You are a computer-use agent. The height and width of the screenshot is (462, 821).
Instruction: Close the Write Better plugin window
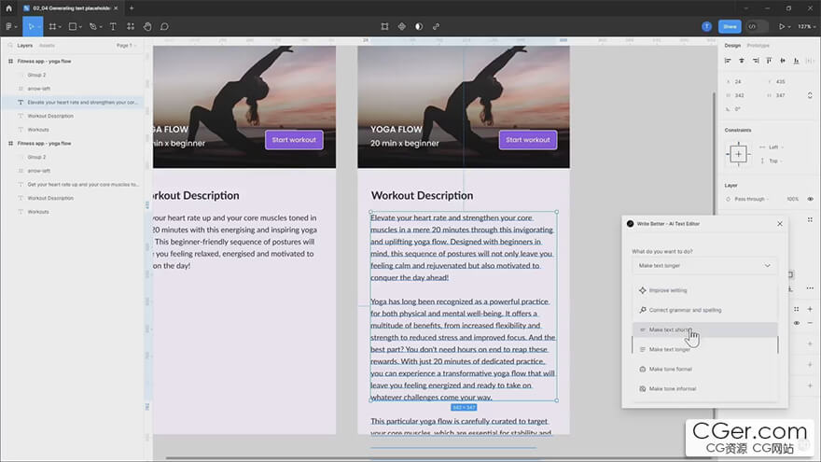[780, 224]
